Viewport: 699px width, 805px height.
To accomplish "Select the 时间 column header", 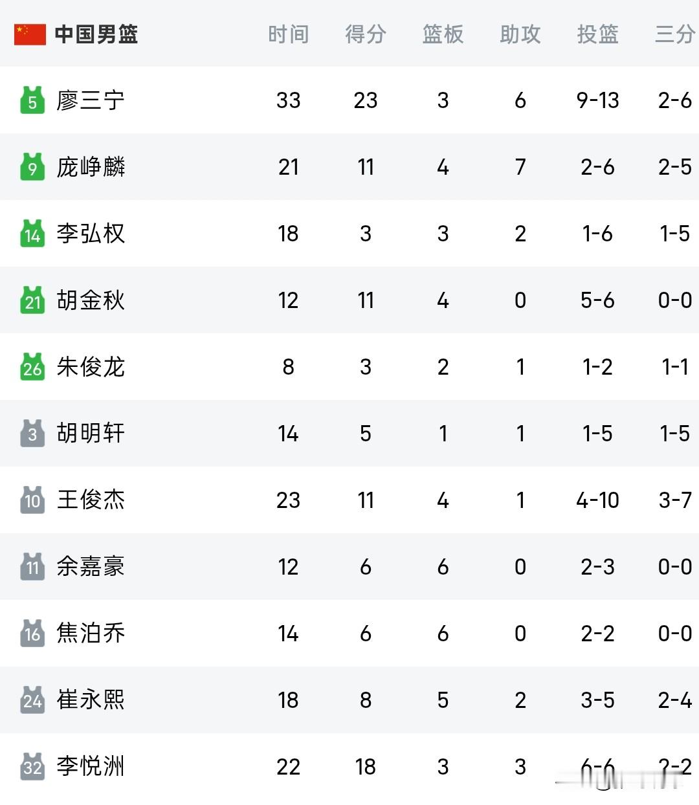I will [288, 34].
